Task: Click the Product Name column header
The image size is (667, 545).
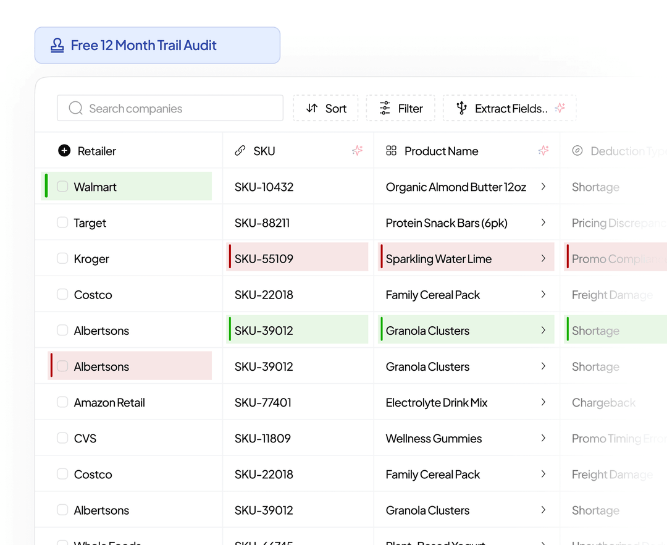Action: click(467, 151)
